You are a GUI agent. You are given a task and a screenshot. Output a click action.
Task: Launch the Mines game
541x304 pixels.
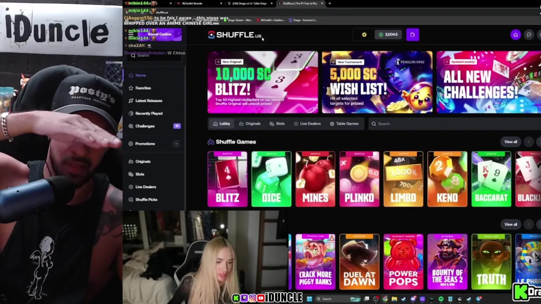click(315, 179)
